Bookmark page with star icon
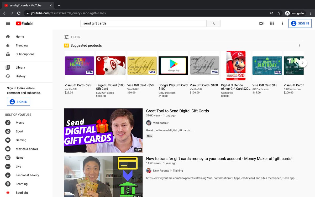 [279, 13]
